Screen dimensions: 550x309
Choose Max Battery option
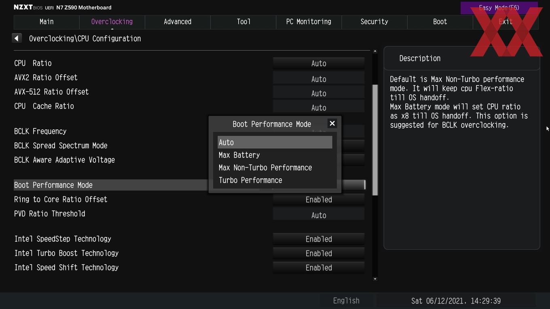click(x=275, y=155)
